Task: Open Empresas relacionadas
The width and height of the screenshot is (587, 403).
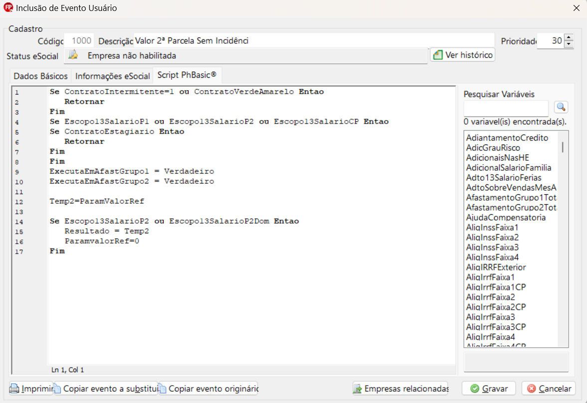Action: (400, 389)
